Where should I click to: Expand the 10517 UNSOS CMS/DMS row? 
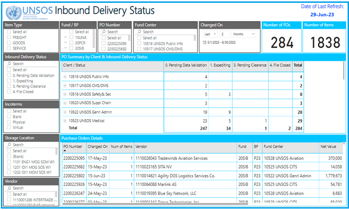click(65, 85)
